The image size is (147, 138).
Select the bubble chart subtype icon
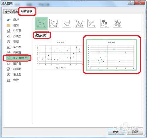click(x=104, y=23)
